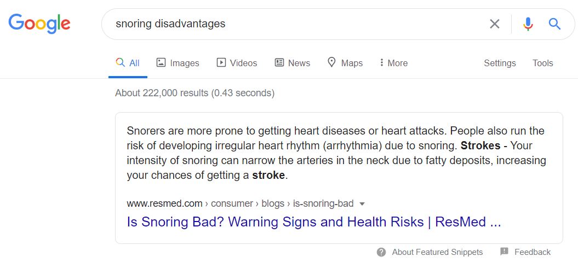
Task: Show the Tools filter options
Action: pos(542,63)
